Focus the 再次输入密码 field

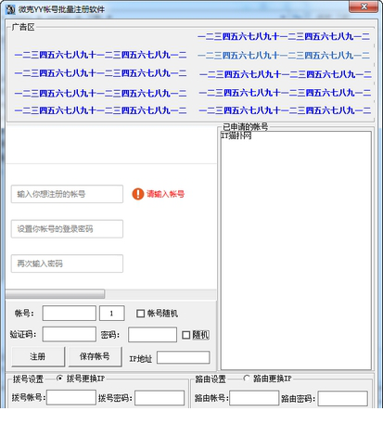click(67, 263)
